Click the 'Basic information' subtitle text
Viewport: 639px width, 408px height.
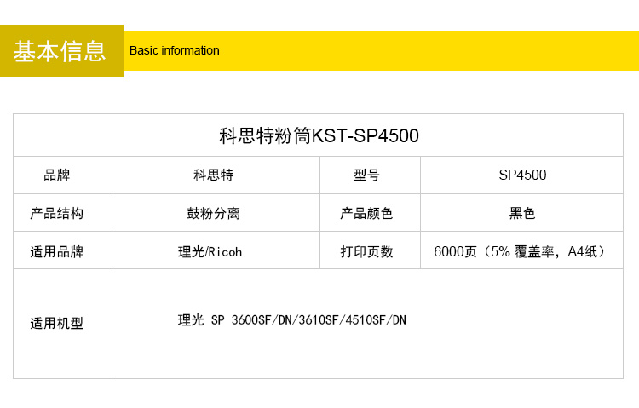click(x=175, y=50)
